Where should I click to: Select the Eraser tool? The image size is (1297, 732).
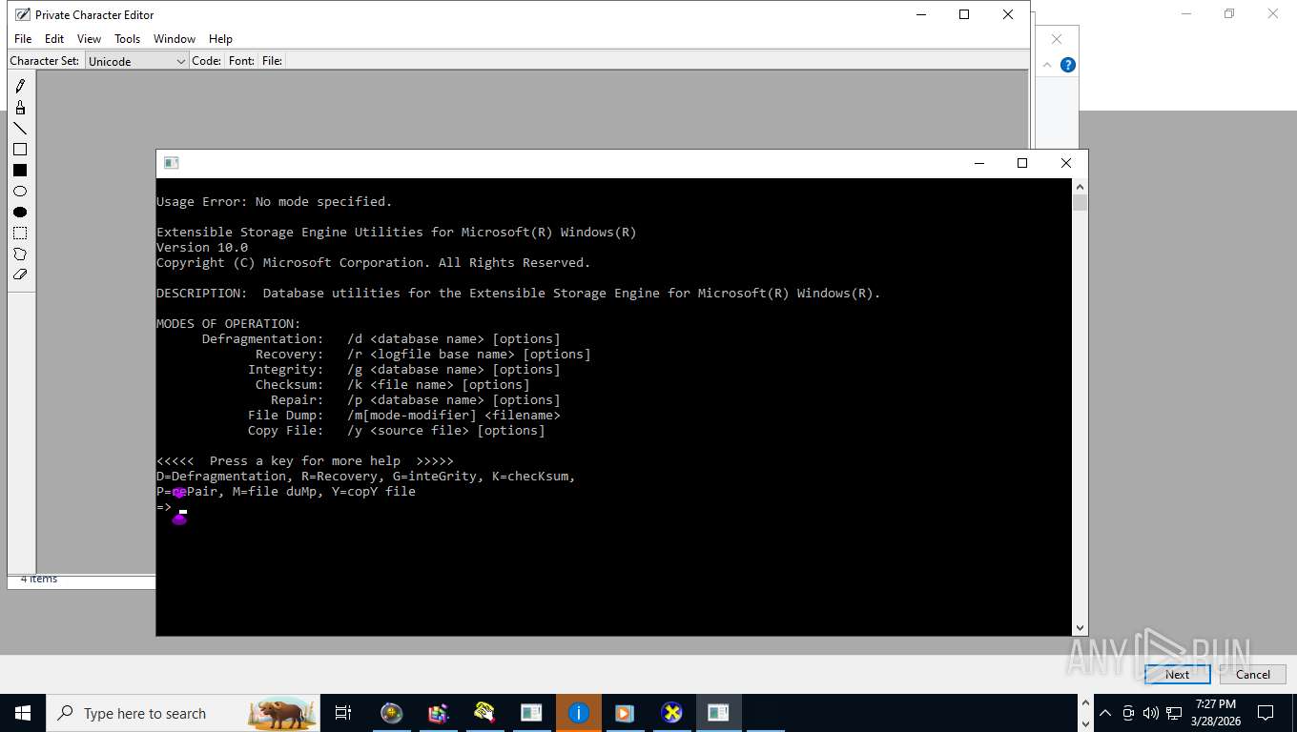(20, 274)
